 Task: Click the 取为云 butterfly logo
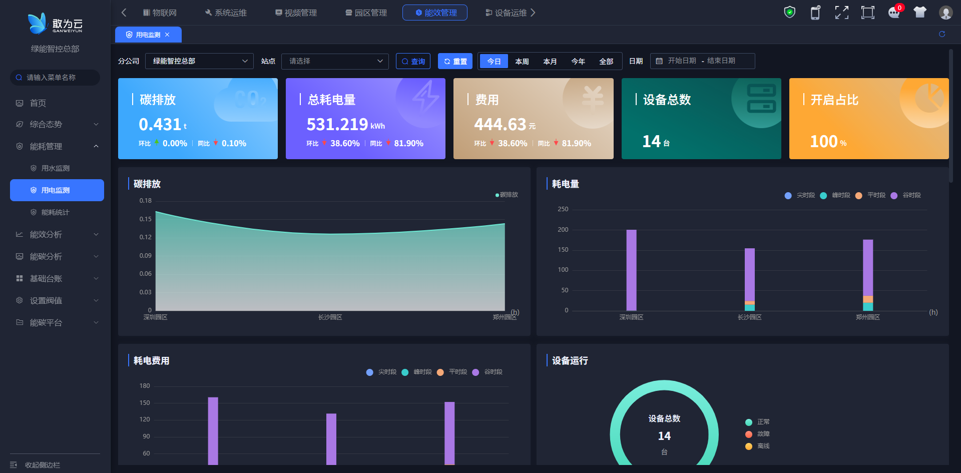tap(38, 24)
